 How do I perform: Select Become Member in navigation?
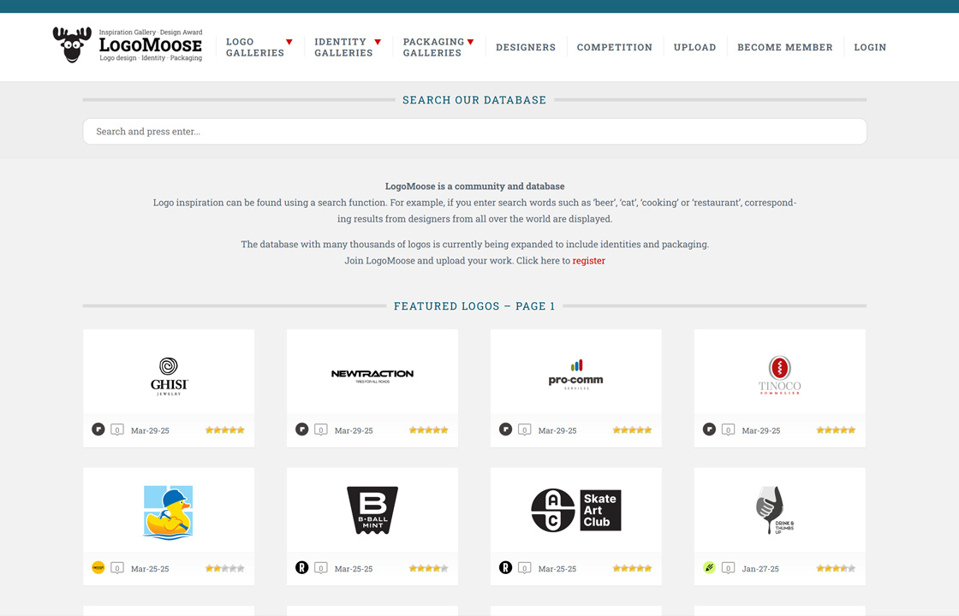785,47
